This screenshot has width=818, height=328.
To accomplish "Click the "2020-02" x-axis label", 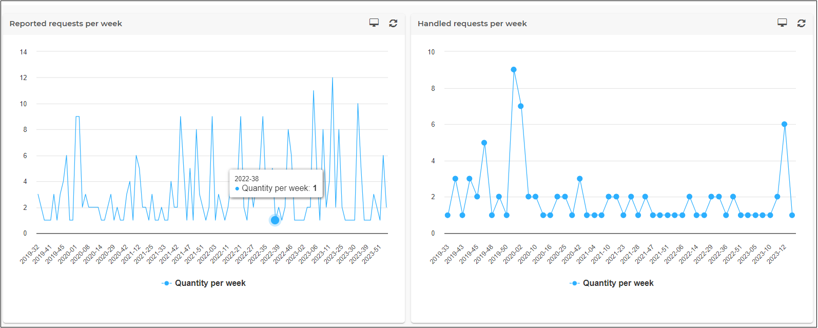I will click(513, 254).
